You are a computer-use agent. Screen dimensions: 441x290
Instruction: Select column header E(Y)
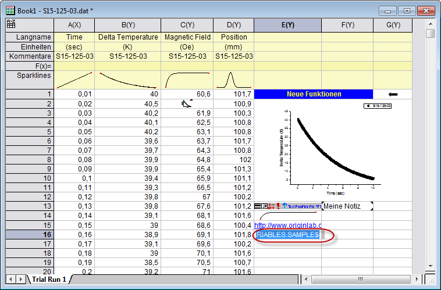click(288, 25)
